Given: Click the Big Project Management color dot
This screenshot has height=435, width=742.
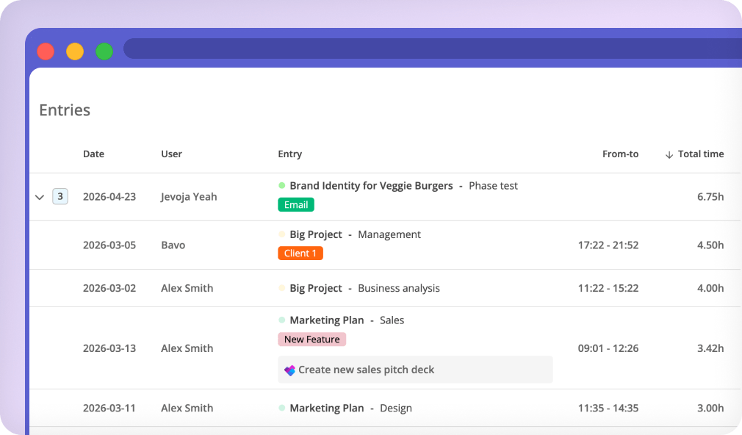Looking at the screenshot, I should point(282,234).
